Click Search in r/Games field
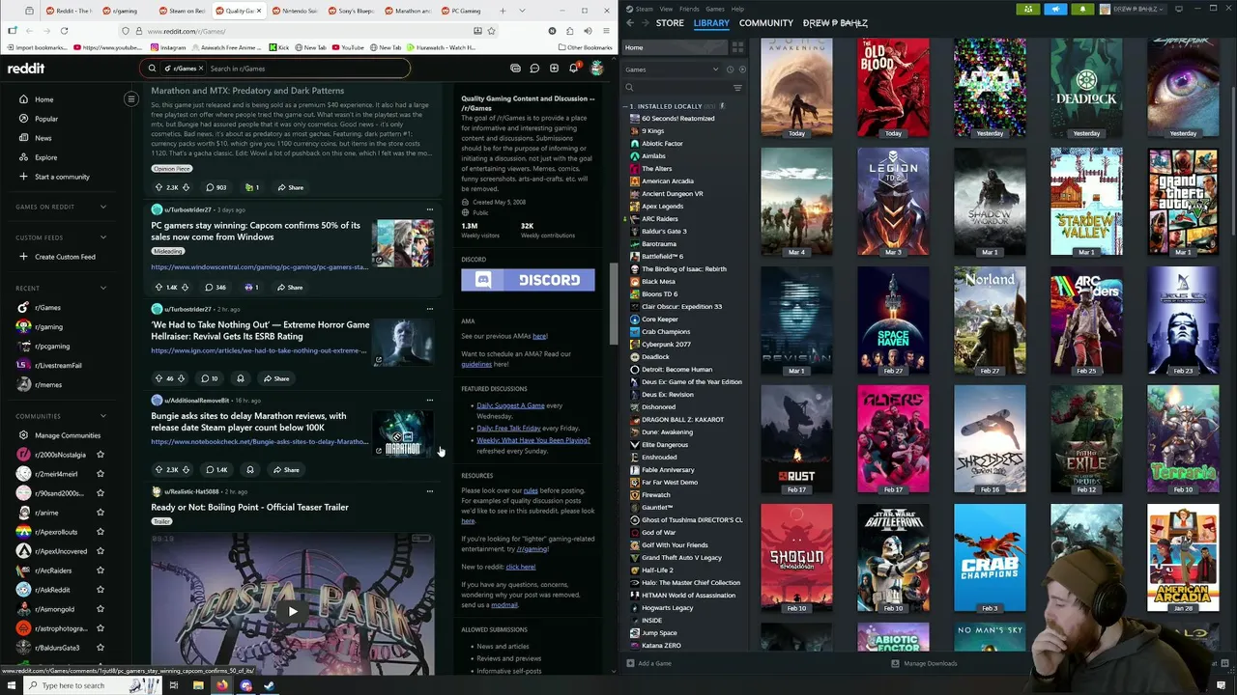 275,69
